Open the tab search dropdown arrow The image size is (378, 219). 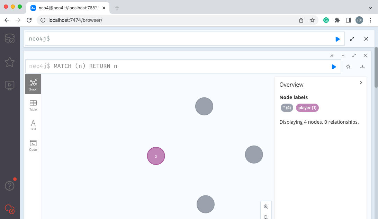pos(370,8)
